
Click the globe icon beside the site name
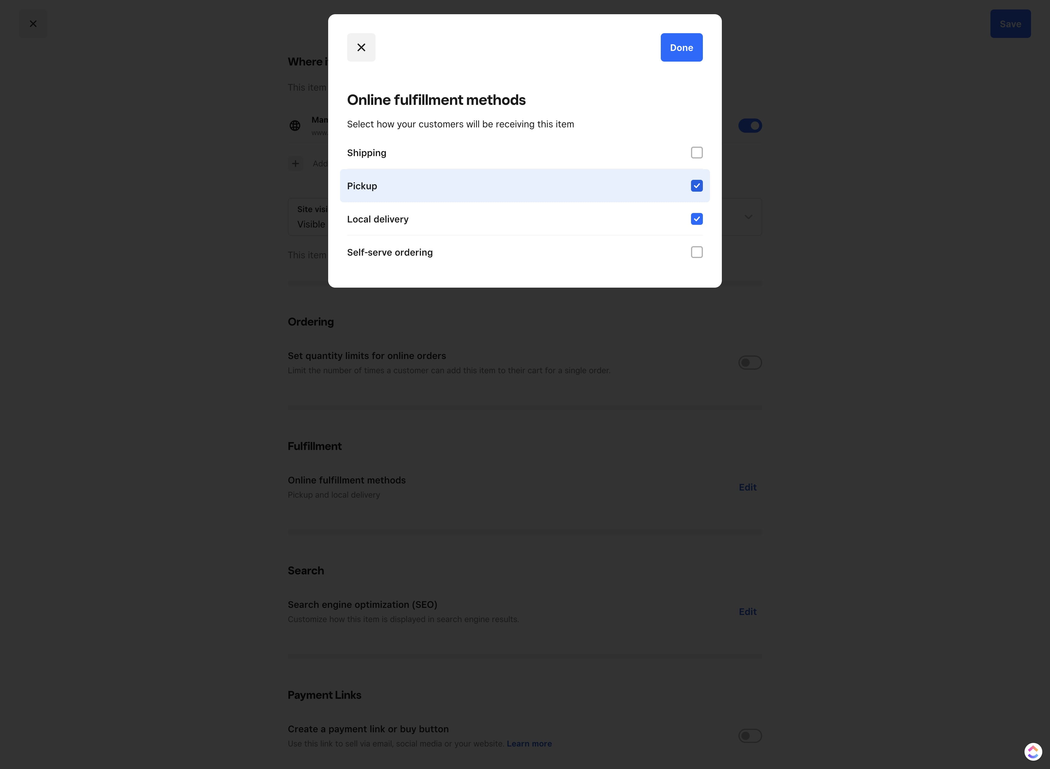[295, 126]
